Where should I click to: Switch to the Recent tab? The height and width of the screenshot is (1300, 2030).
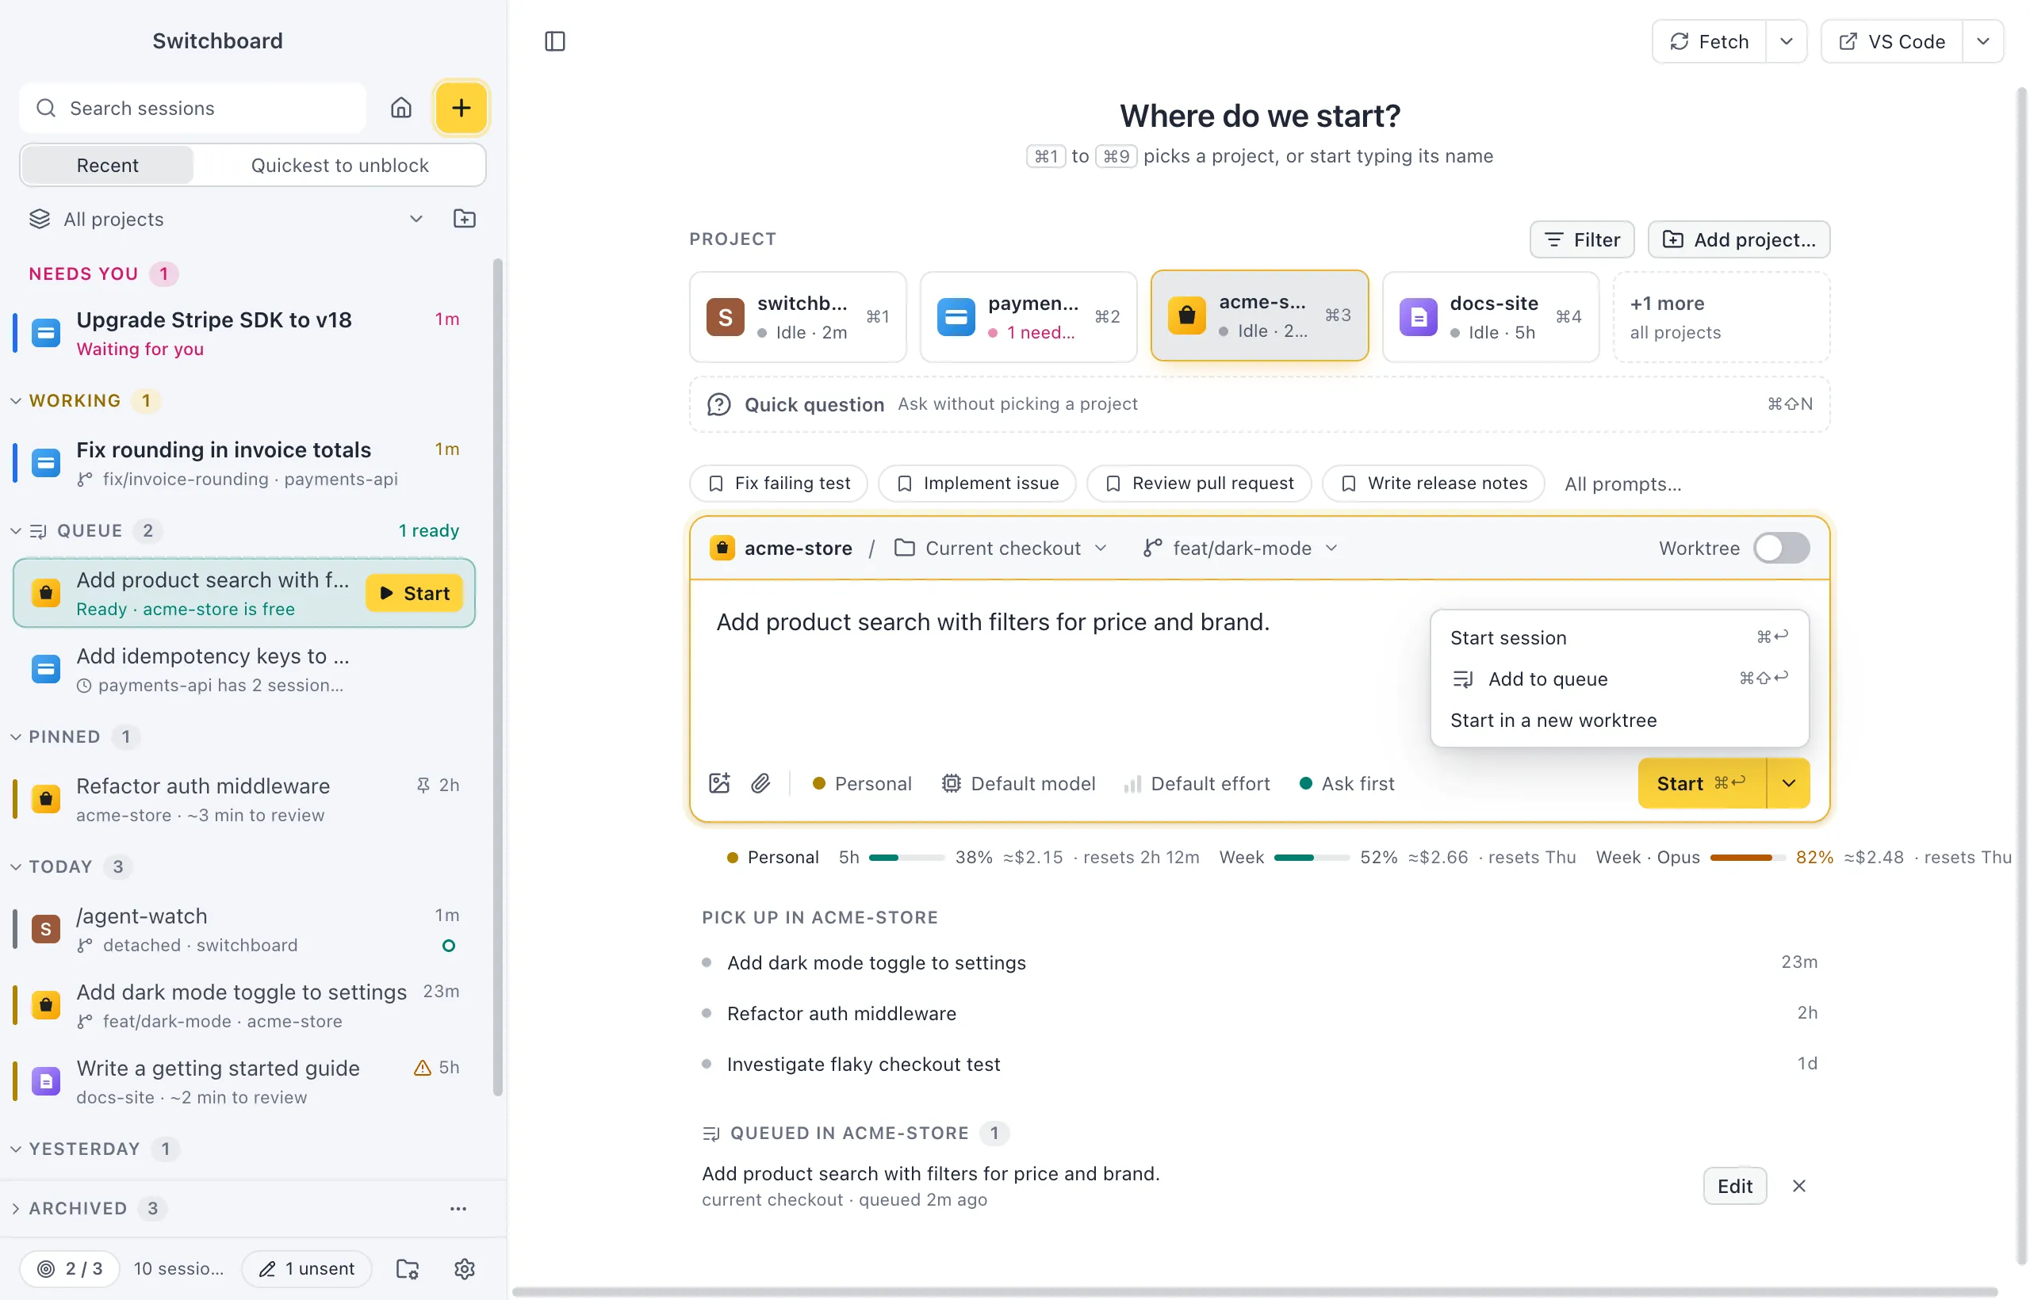pyautogui.click(x=107, y=166)
